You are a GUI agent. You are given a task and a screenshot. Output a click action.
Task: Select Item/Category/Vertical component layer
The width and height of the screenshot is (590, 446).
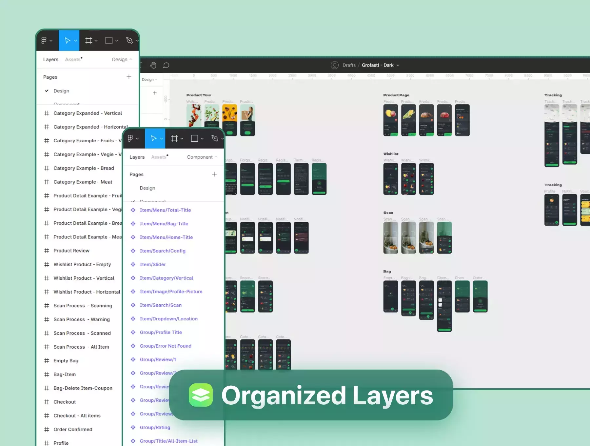point(167,278)
